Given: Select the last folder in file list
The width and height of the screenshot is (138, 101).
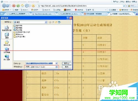Looking at the screenshot, I should (x=20, y=37).
